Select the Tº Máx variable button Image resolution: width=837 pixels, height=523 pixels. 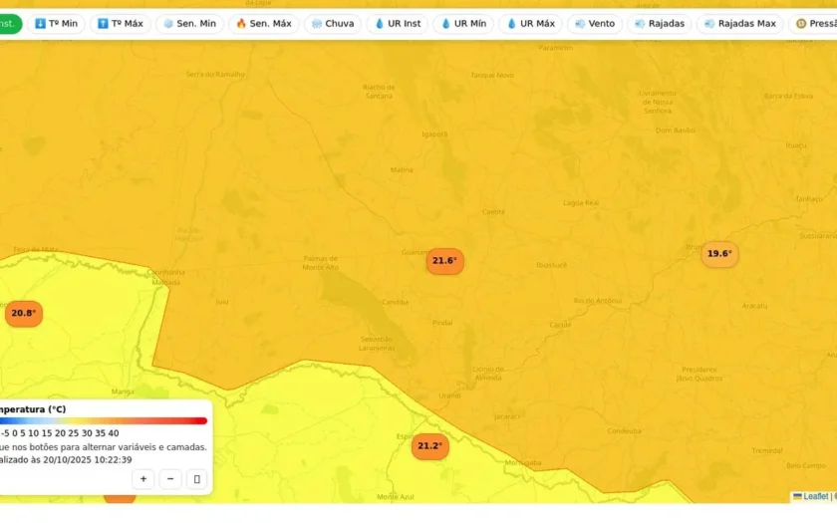tap(121, 24)
